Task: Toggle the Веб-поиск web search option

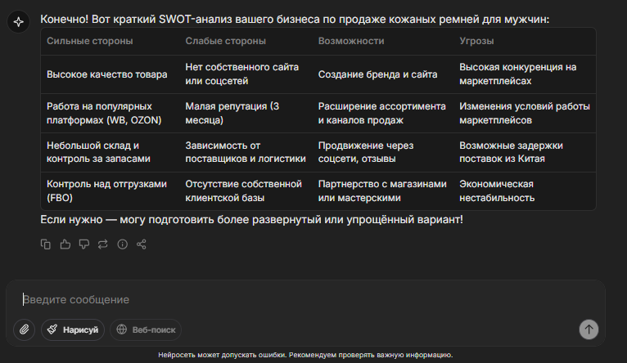Action: point(146,329)
